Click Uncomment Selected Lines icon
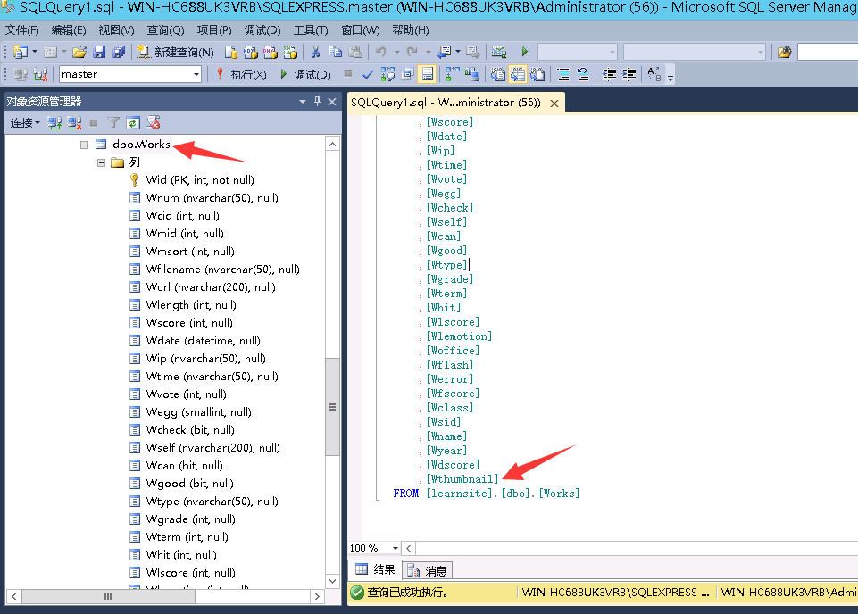858x614 pixels. pos(583,74)
